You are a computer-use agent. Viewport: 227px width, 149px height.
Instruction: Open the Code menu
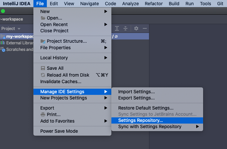(110, 4)
